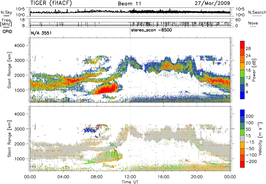Click the "28" power colorbar value

(x=248, y=48)
